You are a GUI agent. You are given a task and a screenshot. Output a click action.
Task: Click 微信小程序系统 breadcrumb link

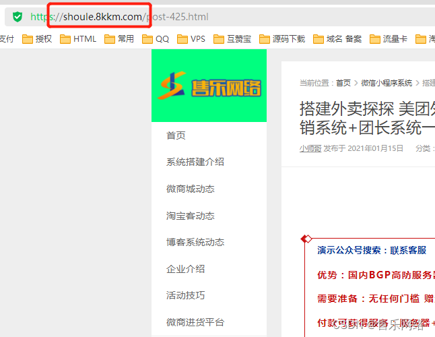387,83
